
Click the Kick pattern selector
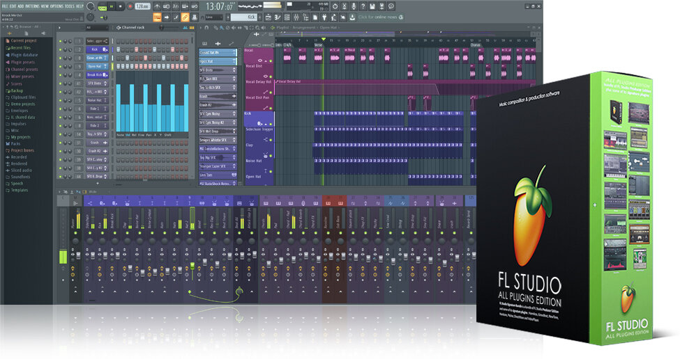(244, 17)
